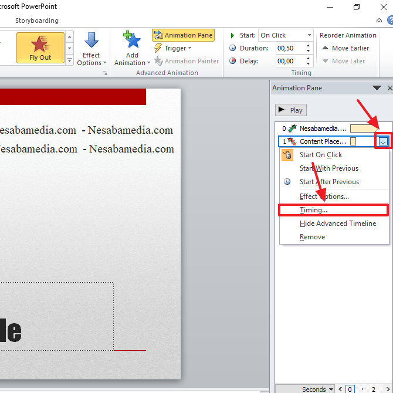
Task: Open the Storyboarding ribbon tab
Action: [37, 21]
